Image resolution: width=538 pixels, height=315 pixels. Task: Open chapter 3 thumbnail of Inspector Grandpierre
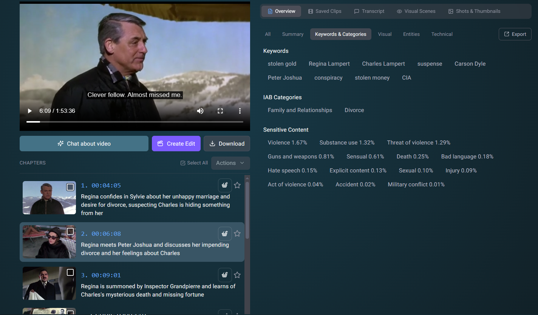49,283
